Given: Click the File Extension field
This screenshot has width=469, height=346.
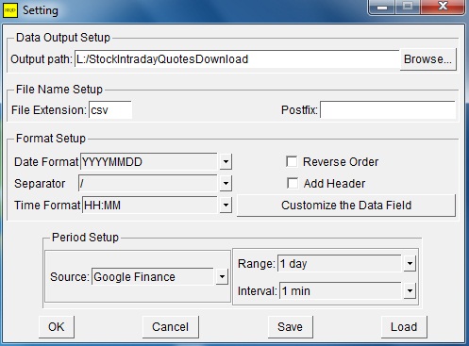Looking at the screenshot, I should [110, 110].
